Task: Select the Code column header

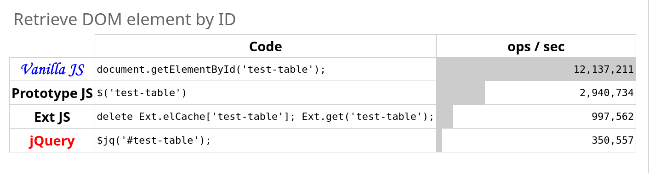Action: point(266,46)
